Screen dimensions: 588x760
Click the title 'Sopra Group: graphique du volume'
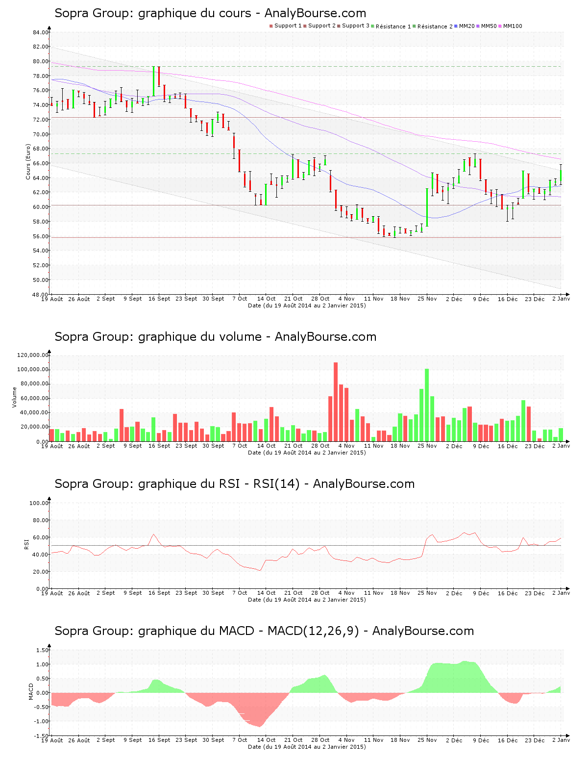[158, 337]
